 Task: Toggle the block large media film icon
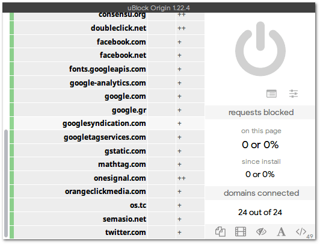coord(241,232)
